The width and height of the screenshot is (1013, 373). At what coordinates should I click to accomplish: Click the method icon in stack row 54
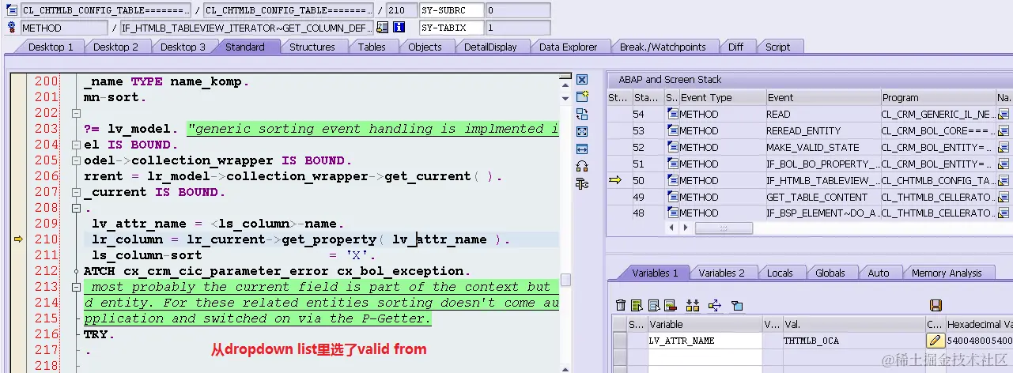click(672, 114)
